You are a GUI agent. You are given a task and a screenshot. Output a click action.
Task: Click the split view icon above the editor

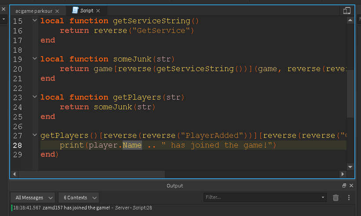point(347,11)
